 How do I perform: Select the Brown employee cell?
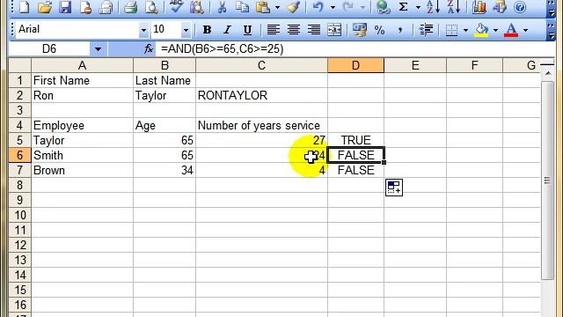click(x=82, y=170)
